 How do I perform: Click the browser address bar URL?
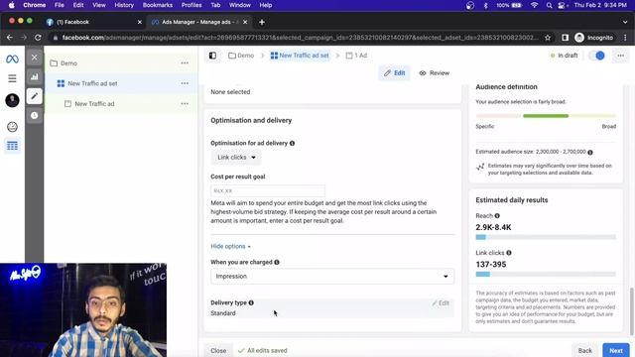300,38
